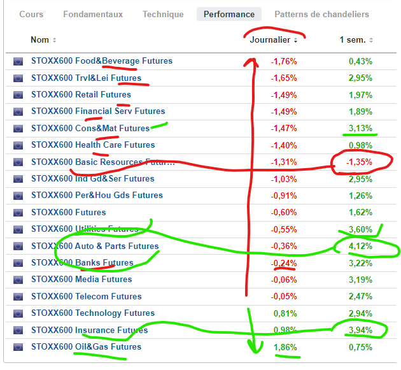401x370 pixels.
Task: Click the -1,35% weekly value
Action: [359, 162]
